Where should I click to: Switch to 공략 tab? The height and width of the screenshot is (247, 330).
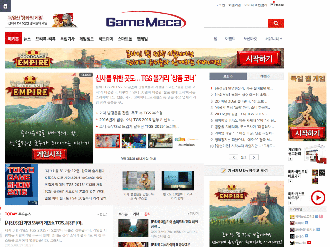[x=147, y=214]
